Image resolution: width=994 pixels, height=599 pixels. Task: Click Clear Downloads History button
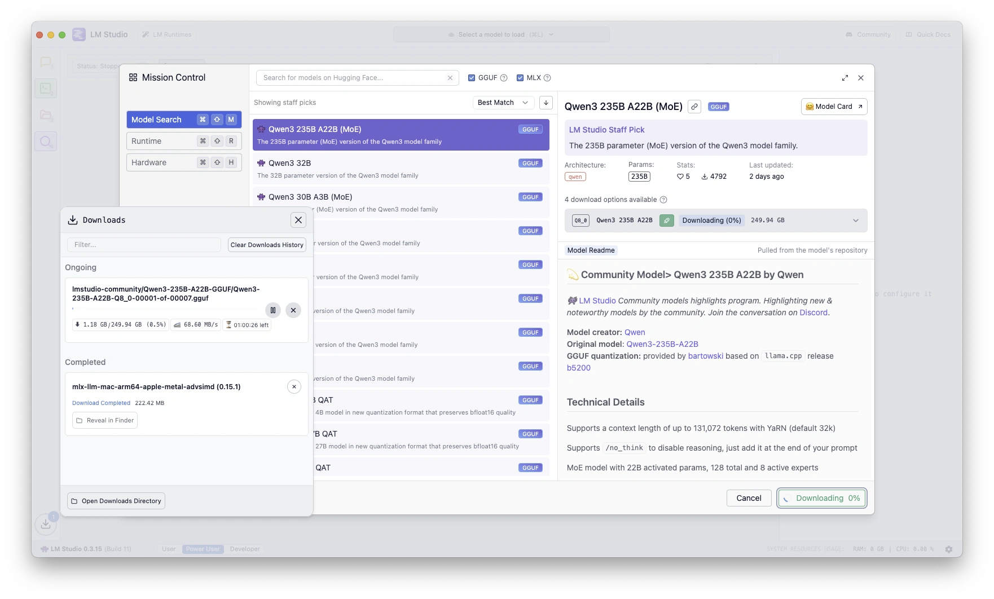(x=267, y=245)
